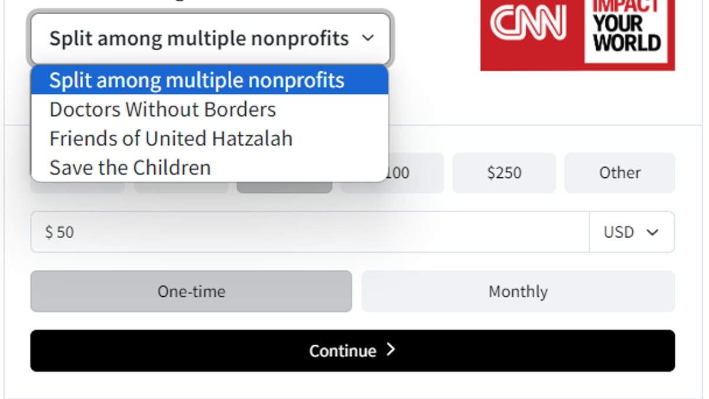Click the CNN logo
This screenshot has width=709, height=399.
pos(528,24)
